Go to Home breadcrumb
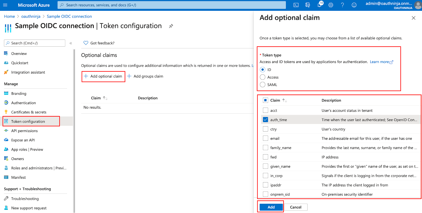422x213 pixels. click(9, 16)
